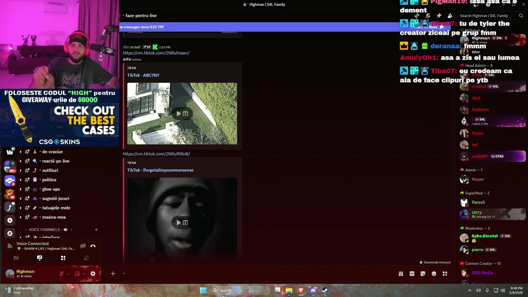Open TikTok · iforgotallmycommonsense embed title
Image resolution: width=528 pixels, height=297 pixels.
pyautogui.click(x=160, y=170)
